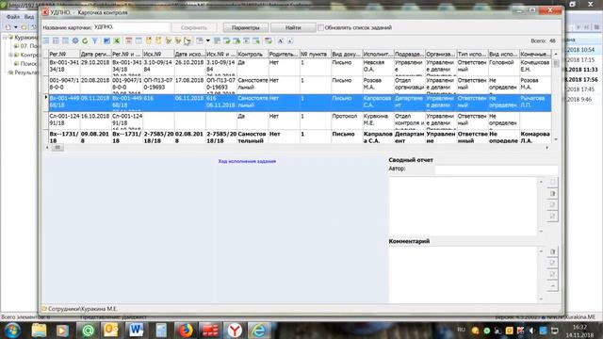Expand the Куракина tree node in background window

click(5, 38)
